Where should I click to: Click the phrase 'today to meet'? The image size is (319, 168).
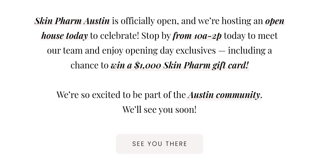(251, 36)
